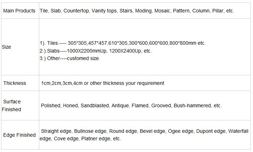This screenshot has width=253, height=152.
Task: Click the word 'Sandblasted' in the table
Action: coord(95,105)
